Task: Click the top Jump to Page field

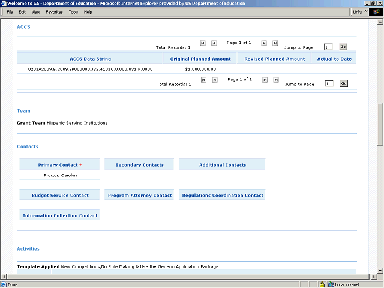Action: (x=328, y=47)
